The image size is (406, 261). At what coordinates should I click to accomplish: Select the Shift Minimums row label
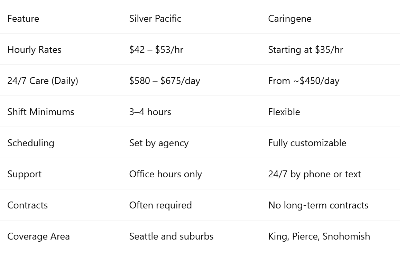(x=41, y=112)
